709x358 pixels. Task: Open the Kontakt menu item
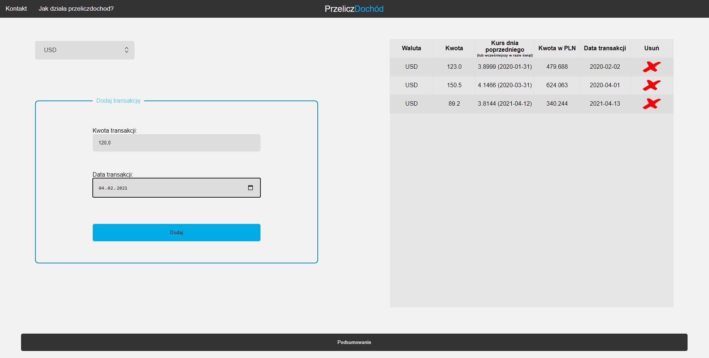[16, 8]
